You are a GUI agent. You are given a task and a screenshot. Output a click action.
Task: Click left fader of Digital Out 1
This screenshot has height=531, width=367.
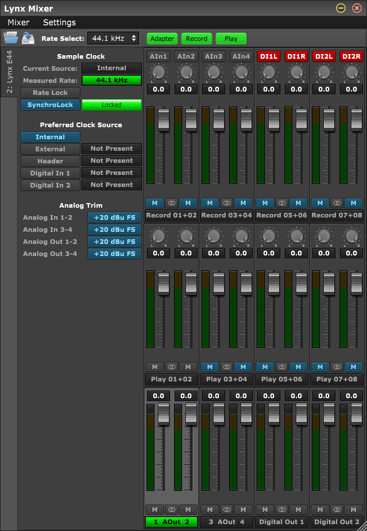pyautogui.click(x=274, y=414)
